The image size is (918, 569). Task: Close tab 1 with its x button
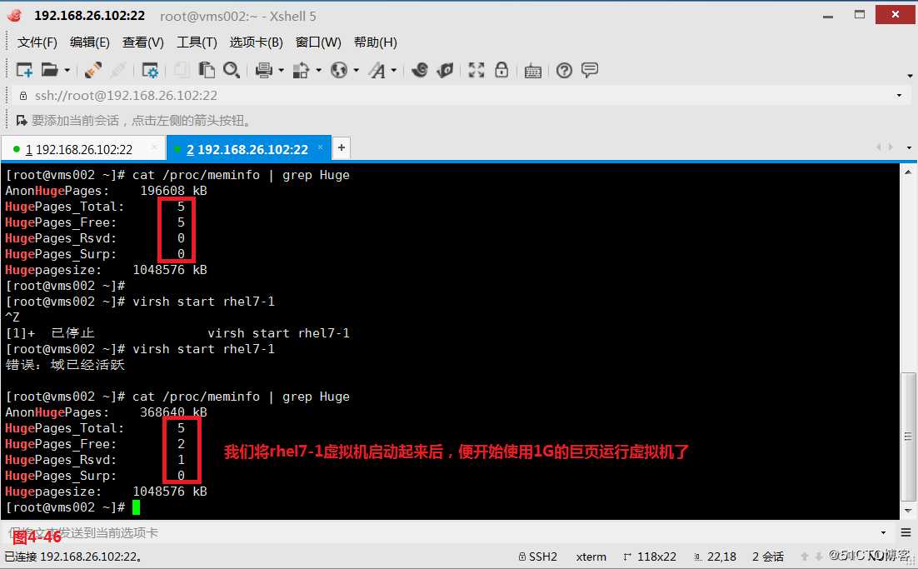(155, 147)
